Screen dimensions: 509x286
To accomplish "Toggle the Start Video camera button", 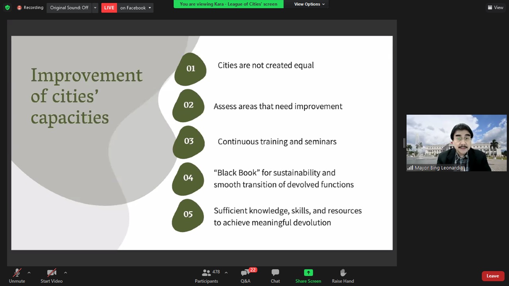I will (51, 276).
